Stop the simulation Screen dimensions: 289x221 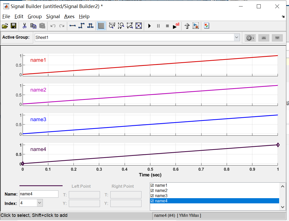point(167,26)
